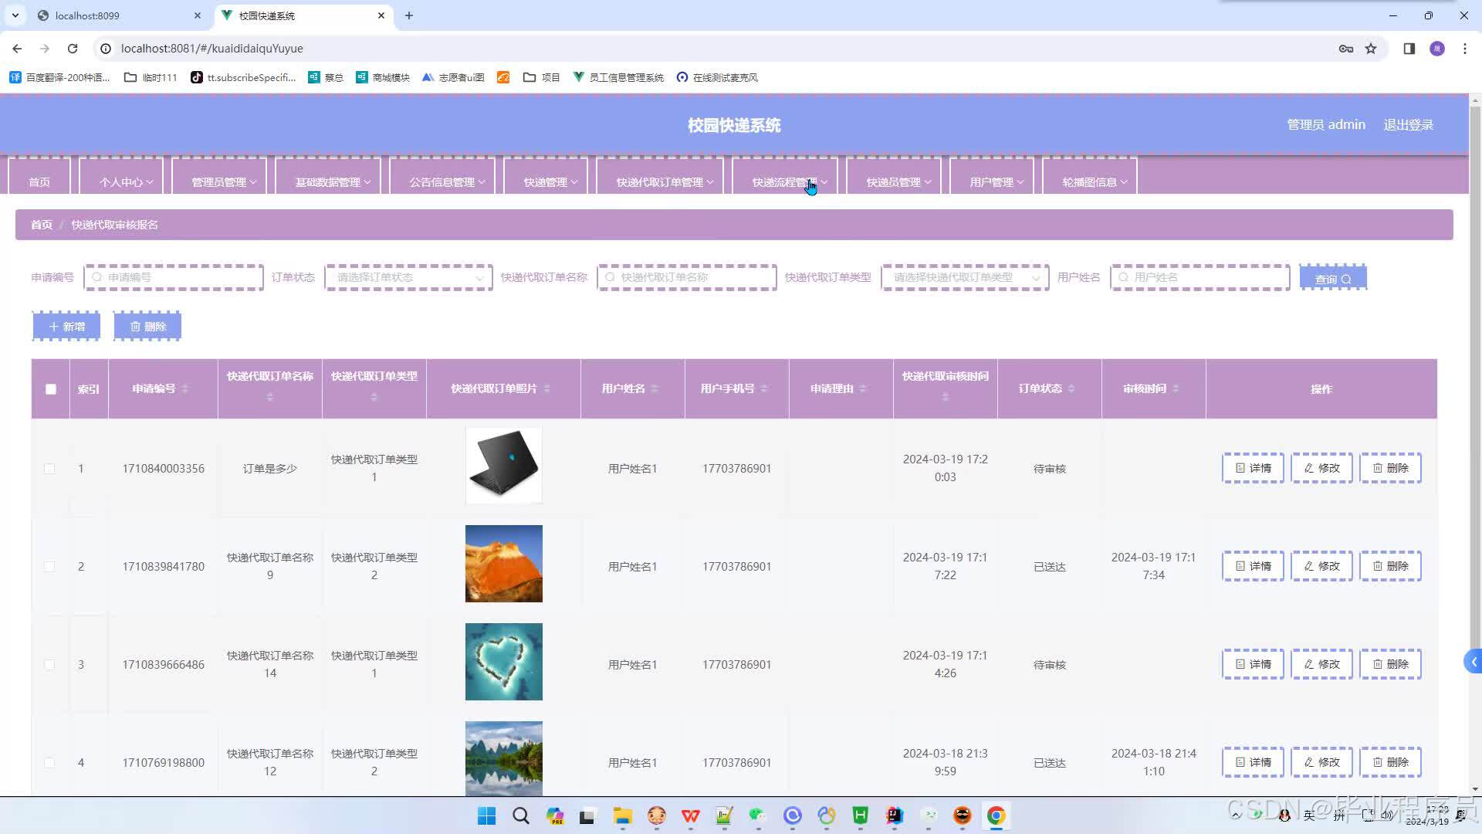The image size is (1482, 834).
Task: Click home breadcrumb link
Action: click(x=42, y=225)
